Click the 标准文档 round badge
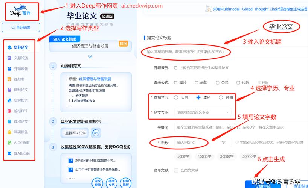The height and width of the screenshot is (188, 308). pyautogui.click(x=111, y=183)
